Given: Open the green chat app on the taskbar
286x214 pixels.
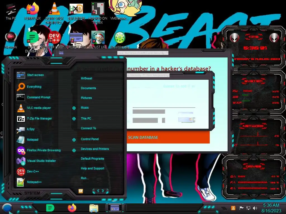Looking at the screenshot, I should click(50, 208).
